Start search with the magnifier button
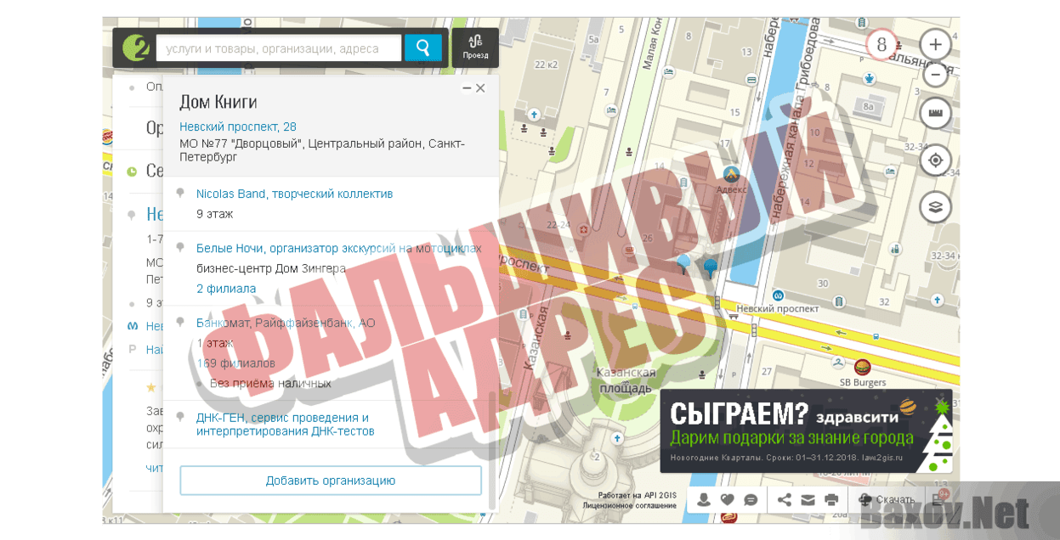Screen dimensions: 1060x540 click(x=422, y=47)
